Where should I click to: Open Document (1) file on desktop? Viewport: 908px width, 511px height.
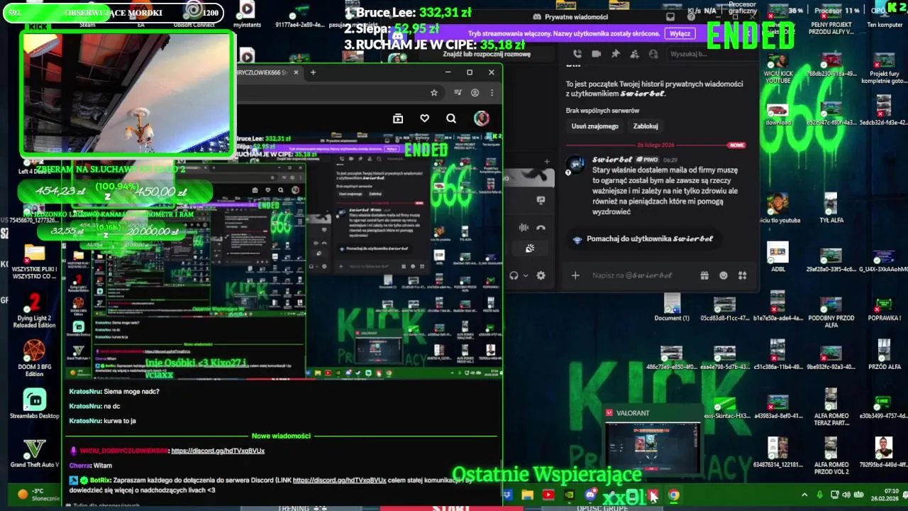672,307
